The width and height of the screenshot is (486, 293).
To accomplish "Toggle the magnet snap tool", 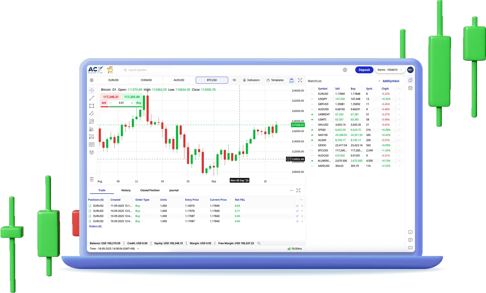I will (91, 153).
